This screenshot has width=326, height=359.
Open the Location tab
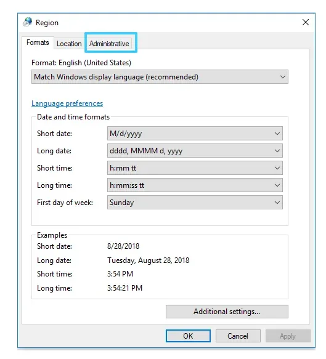coord(69,44)
